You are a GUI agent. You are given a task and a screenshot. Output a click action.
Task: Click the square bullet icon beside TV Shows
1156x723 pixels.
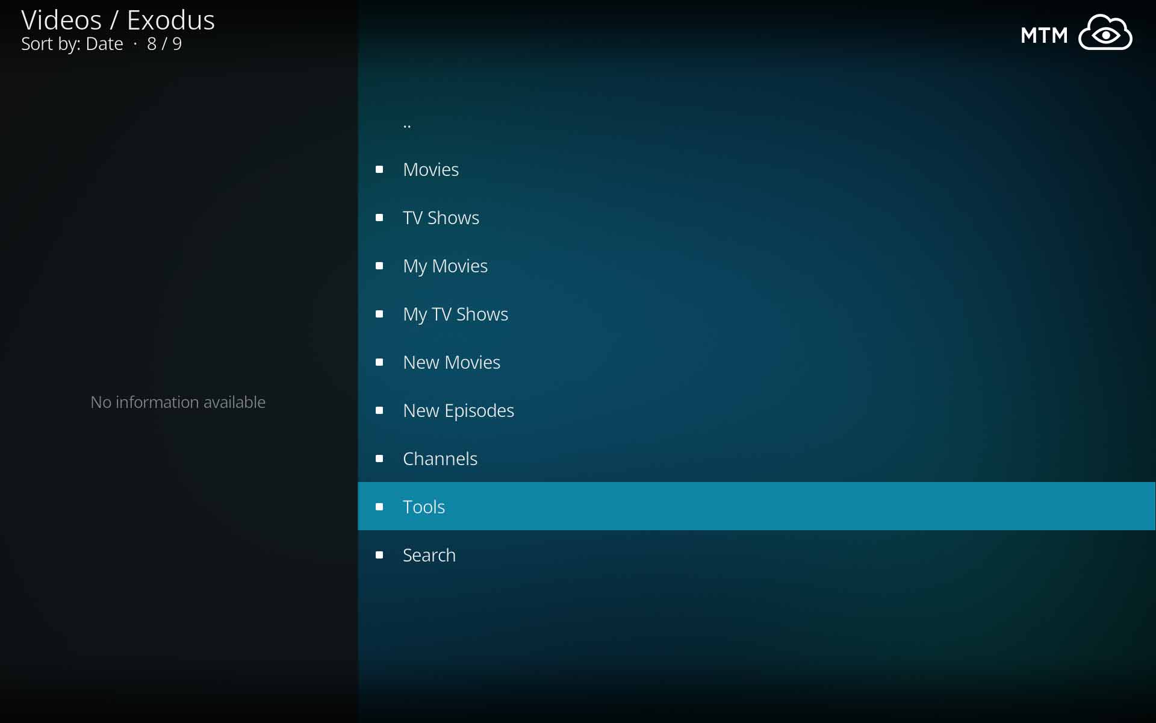tap(379, 218)
